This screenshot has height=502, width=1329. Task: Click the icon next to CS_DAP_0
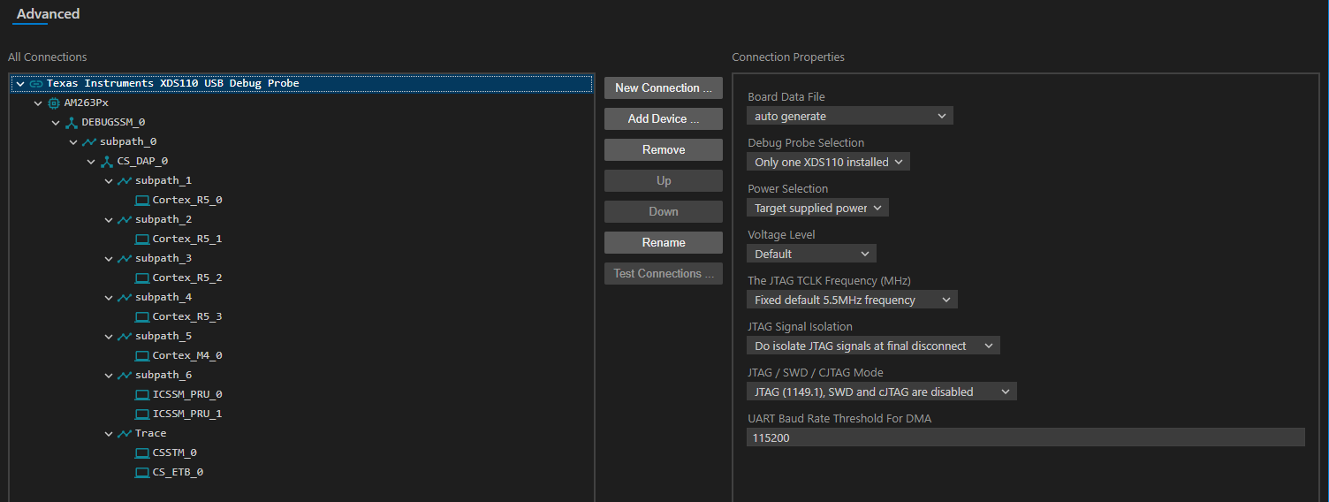pyautogui.click(x=107, y=162)
